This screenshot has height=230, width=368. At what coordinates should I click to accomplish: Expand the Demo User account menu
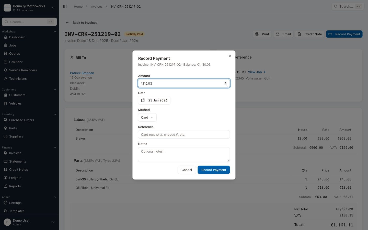tap(53, 222)
